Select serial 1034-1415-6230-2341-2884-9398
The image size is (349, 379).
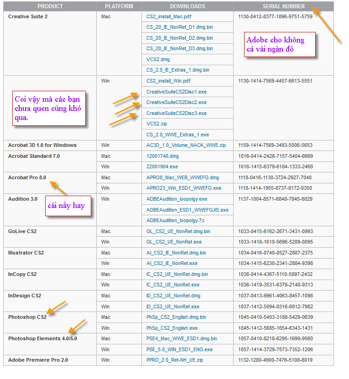(x=276, y=264)
